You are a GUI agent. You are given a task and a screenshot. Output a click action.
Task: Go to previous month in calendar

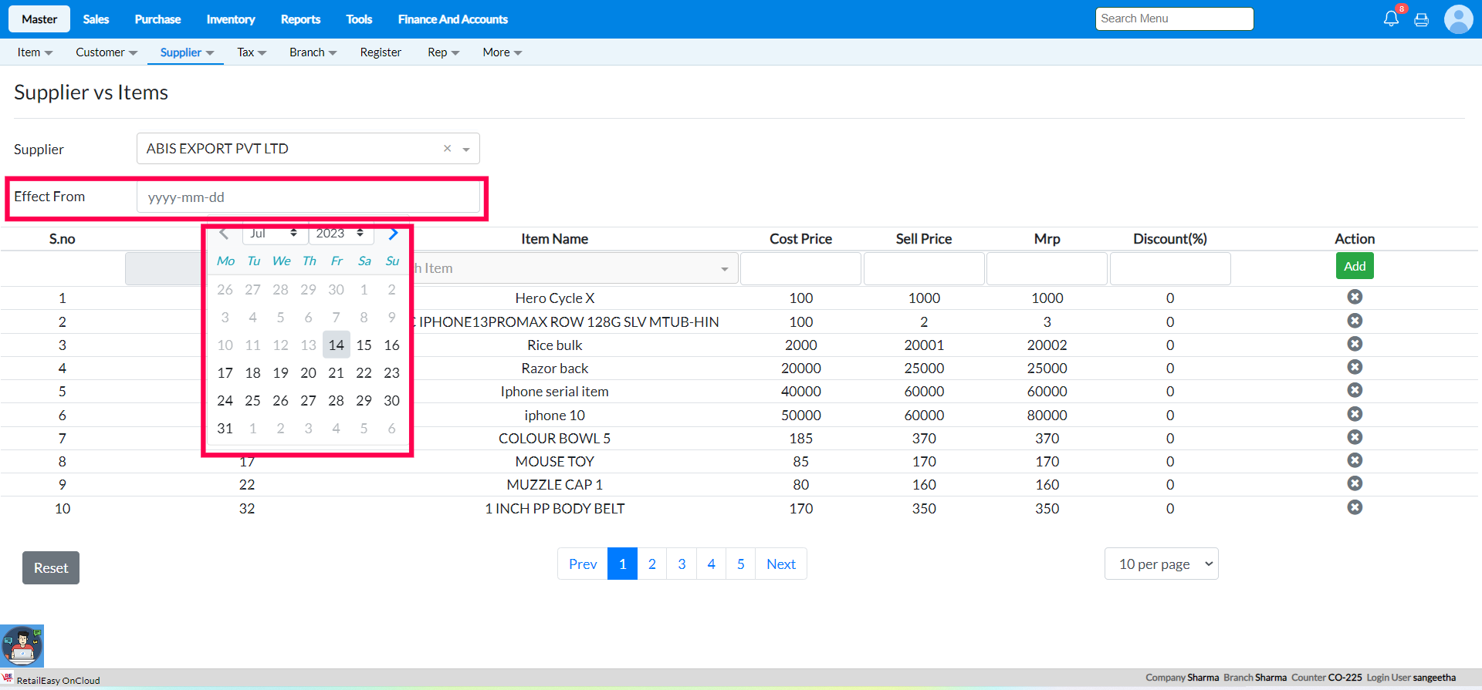tap(224, 234)
